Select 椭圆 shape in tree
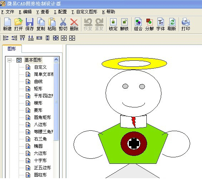202x185 pixels. (38, 146)
